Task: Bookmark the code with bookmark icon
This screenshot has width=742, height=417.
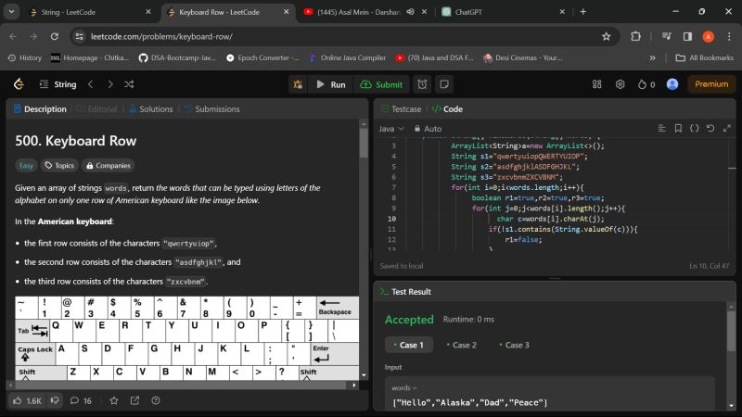Action: [678, 128]
